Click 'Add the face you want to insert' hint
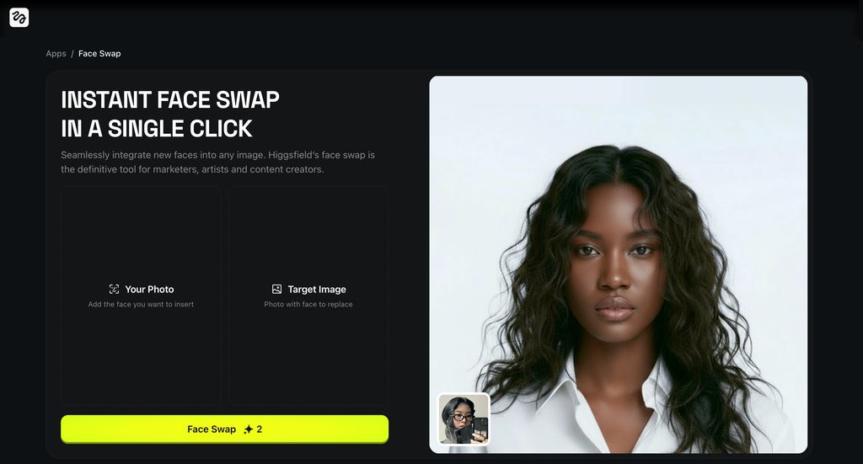 (141, 304)
